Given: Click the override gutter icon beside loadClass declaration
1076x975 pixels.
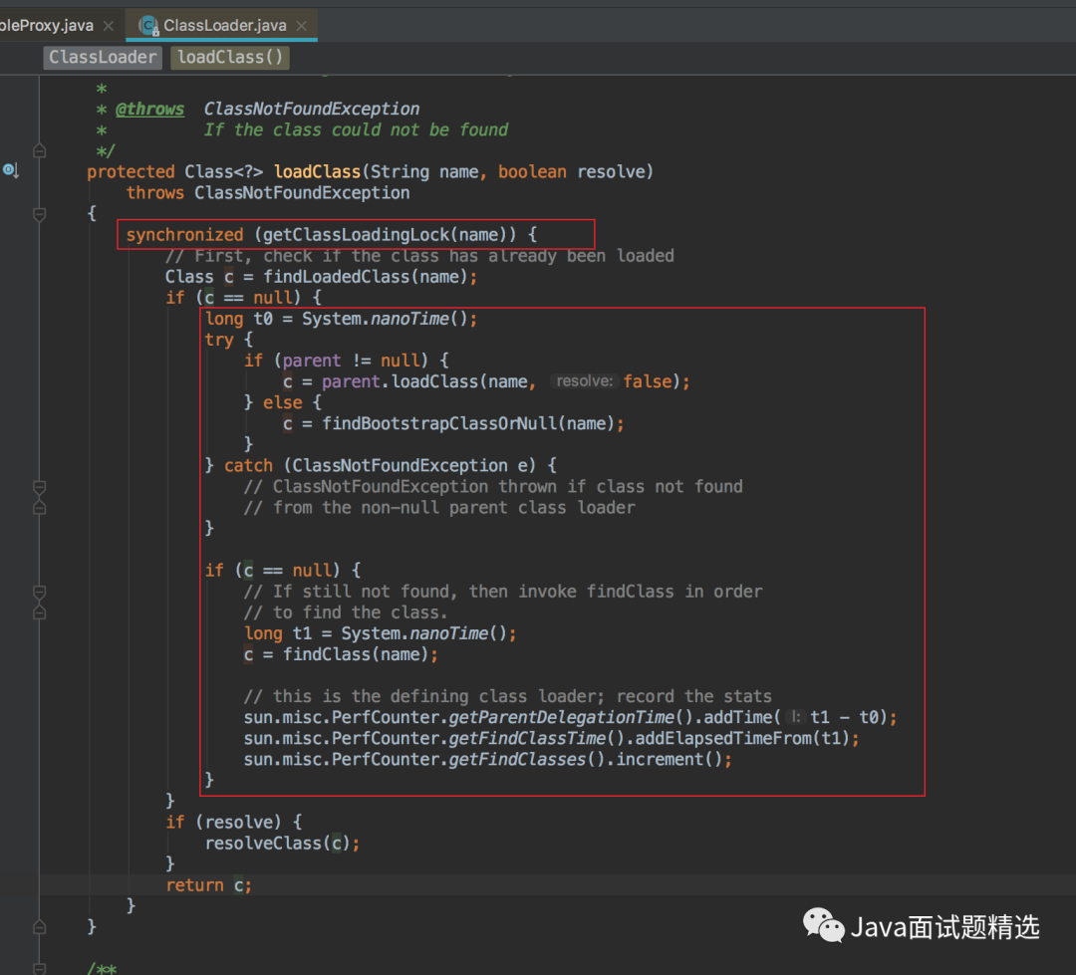Looking at the screenshot, I should point(10,169).
